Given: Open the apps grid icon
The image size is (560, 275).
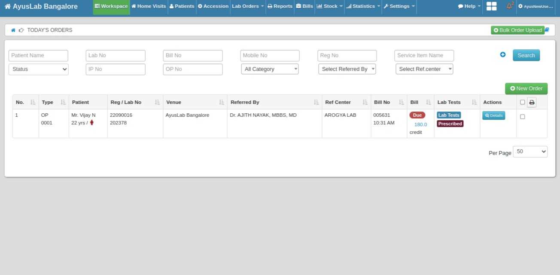Looking at the screenshot, I should point(491,6).
